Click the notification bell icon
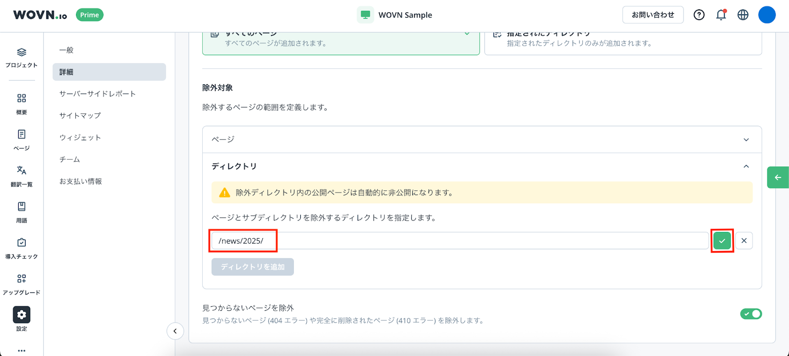Image resolution: width=789 pixels, height=356 pixels. coord(721,15)
